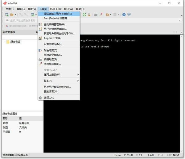The height and width of the screenshot is (159, 185).
Task: Click the Disconnect broken-link icon in toolbar
Action: (x=26, y=15)
